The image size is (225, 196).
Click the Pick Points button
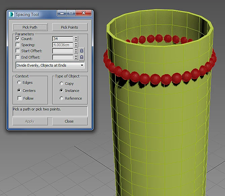[70, 27]
